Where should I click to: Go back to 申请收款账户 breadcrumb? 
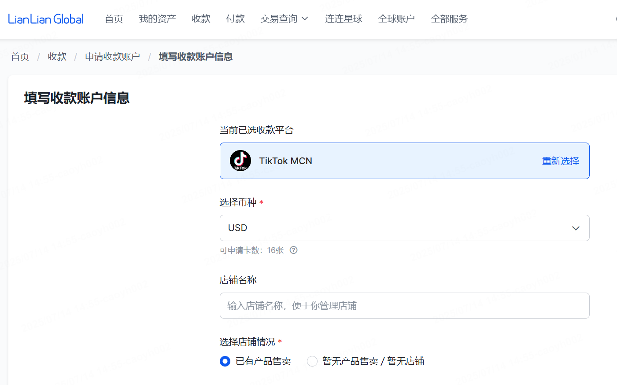point(112,57)
